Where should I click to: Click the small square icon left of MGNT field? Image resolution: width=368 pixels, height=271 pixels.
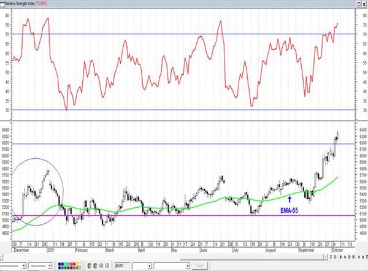101,265
